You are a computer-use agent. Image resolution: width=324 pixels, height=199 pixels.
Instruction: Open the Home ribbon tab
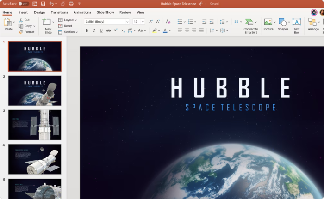(7, 12)
